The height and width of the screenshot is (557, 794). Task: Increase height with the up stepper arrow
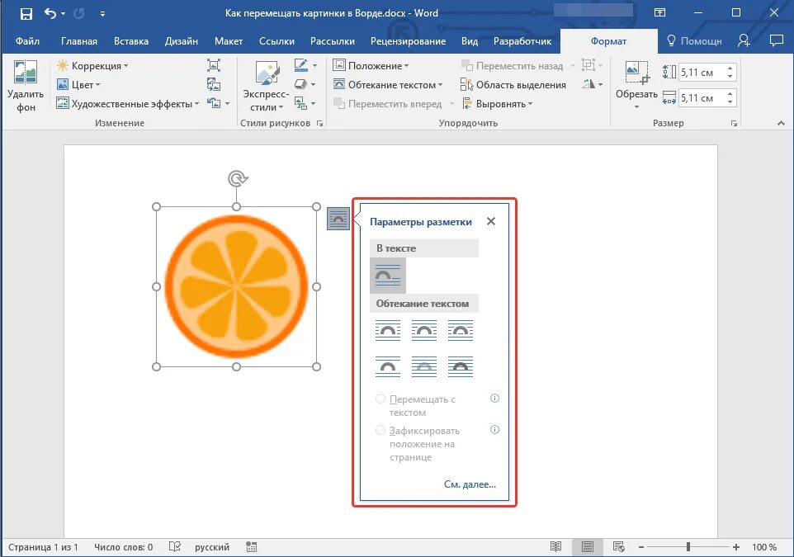[x=730, y=68]
